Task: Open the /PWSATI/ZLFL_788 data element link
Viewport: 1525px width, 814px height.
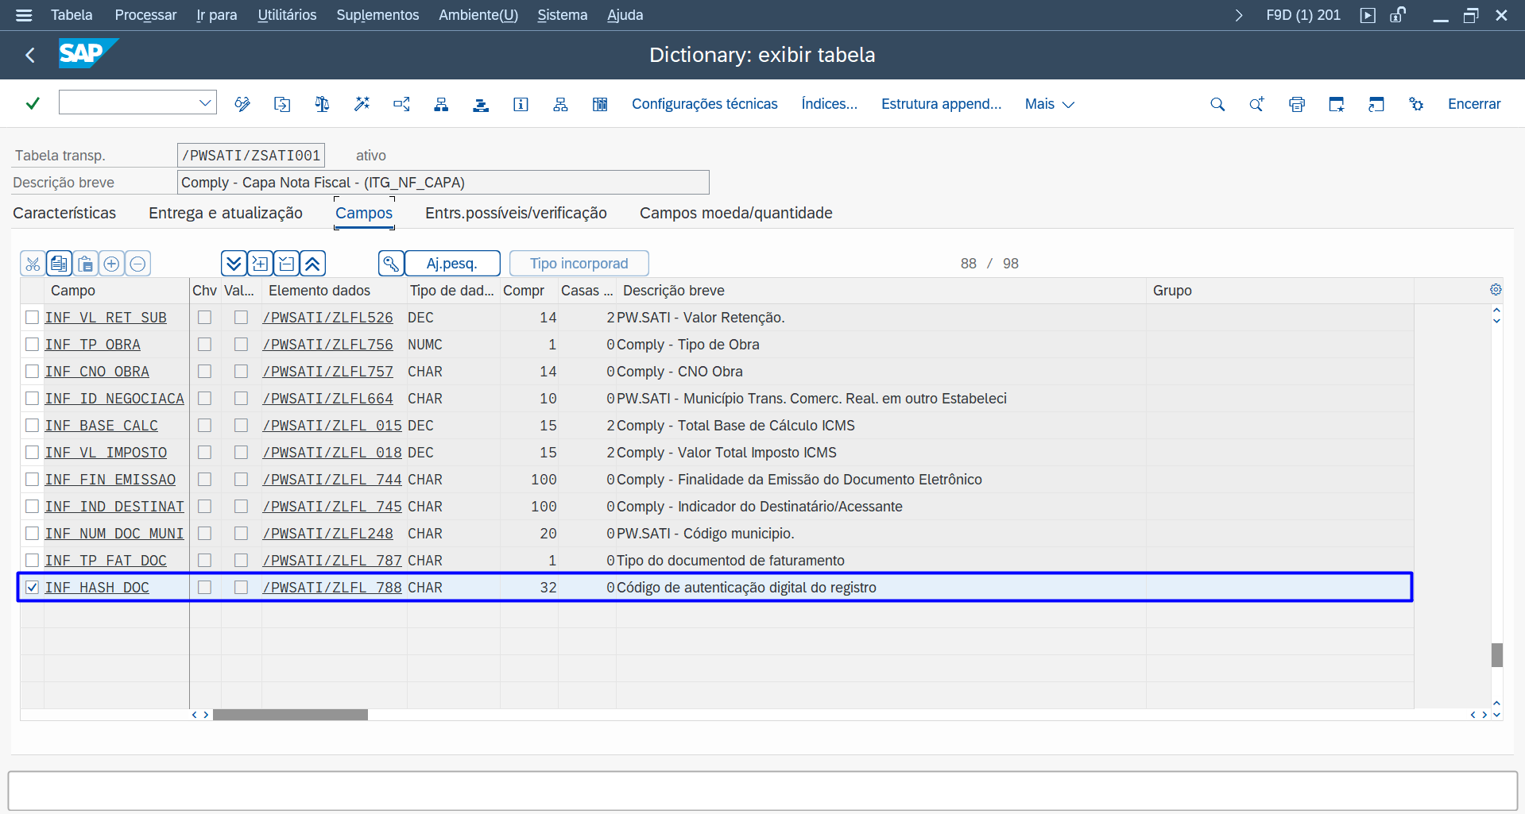Action: click(x=332, y=588)
